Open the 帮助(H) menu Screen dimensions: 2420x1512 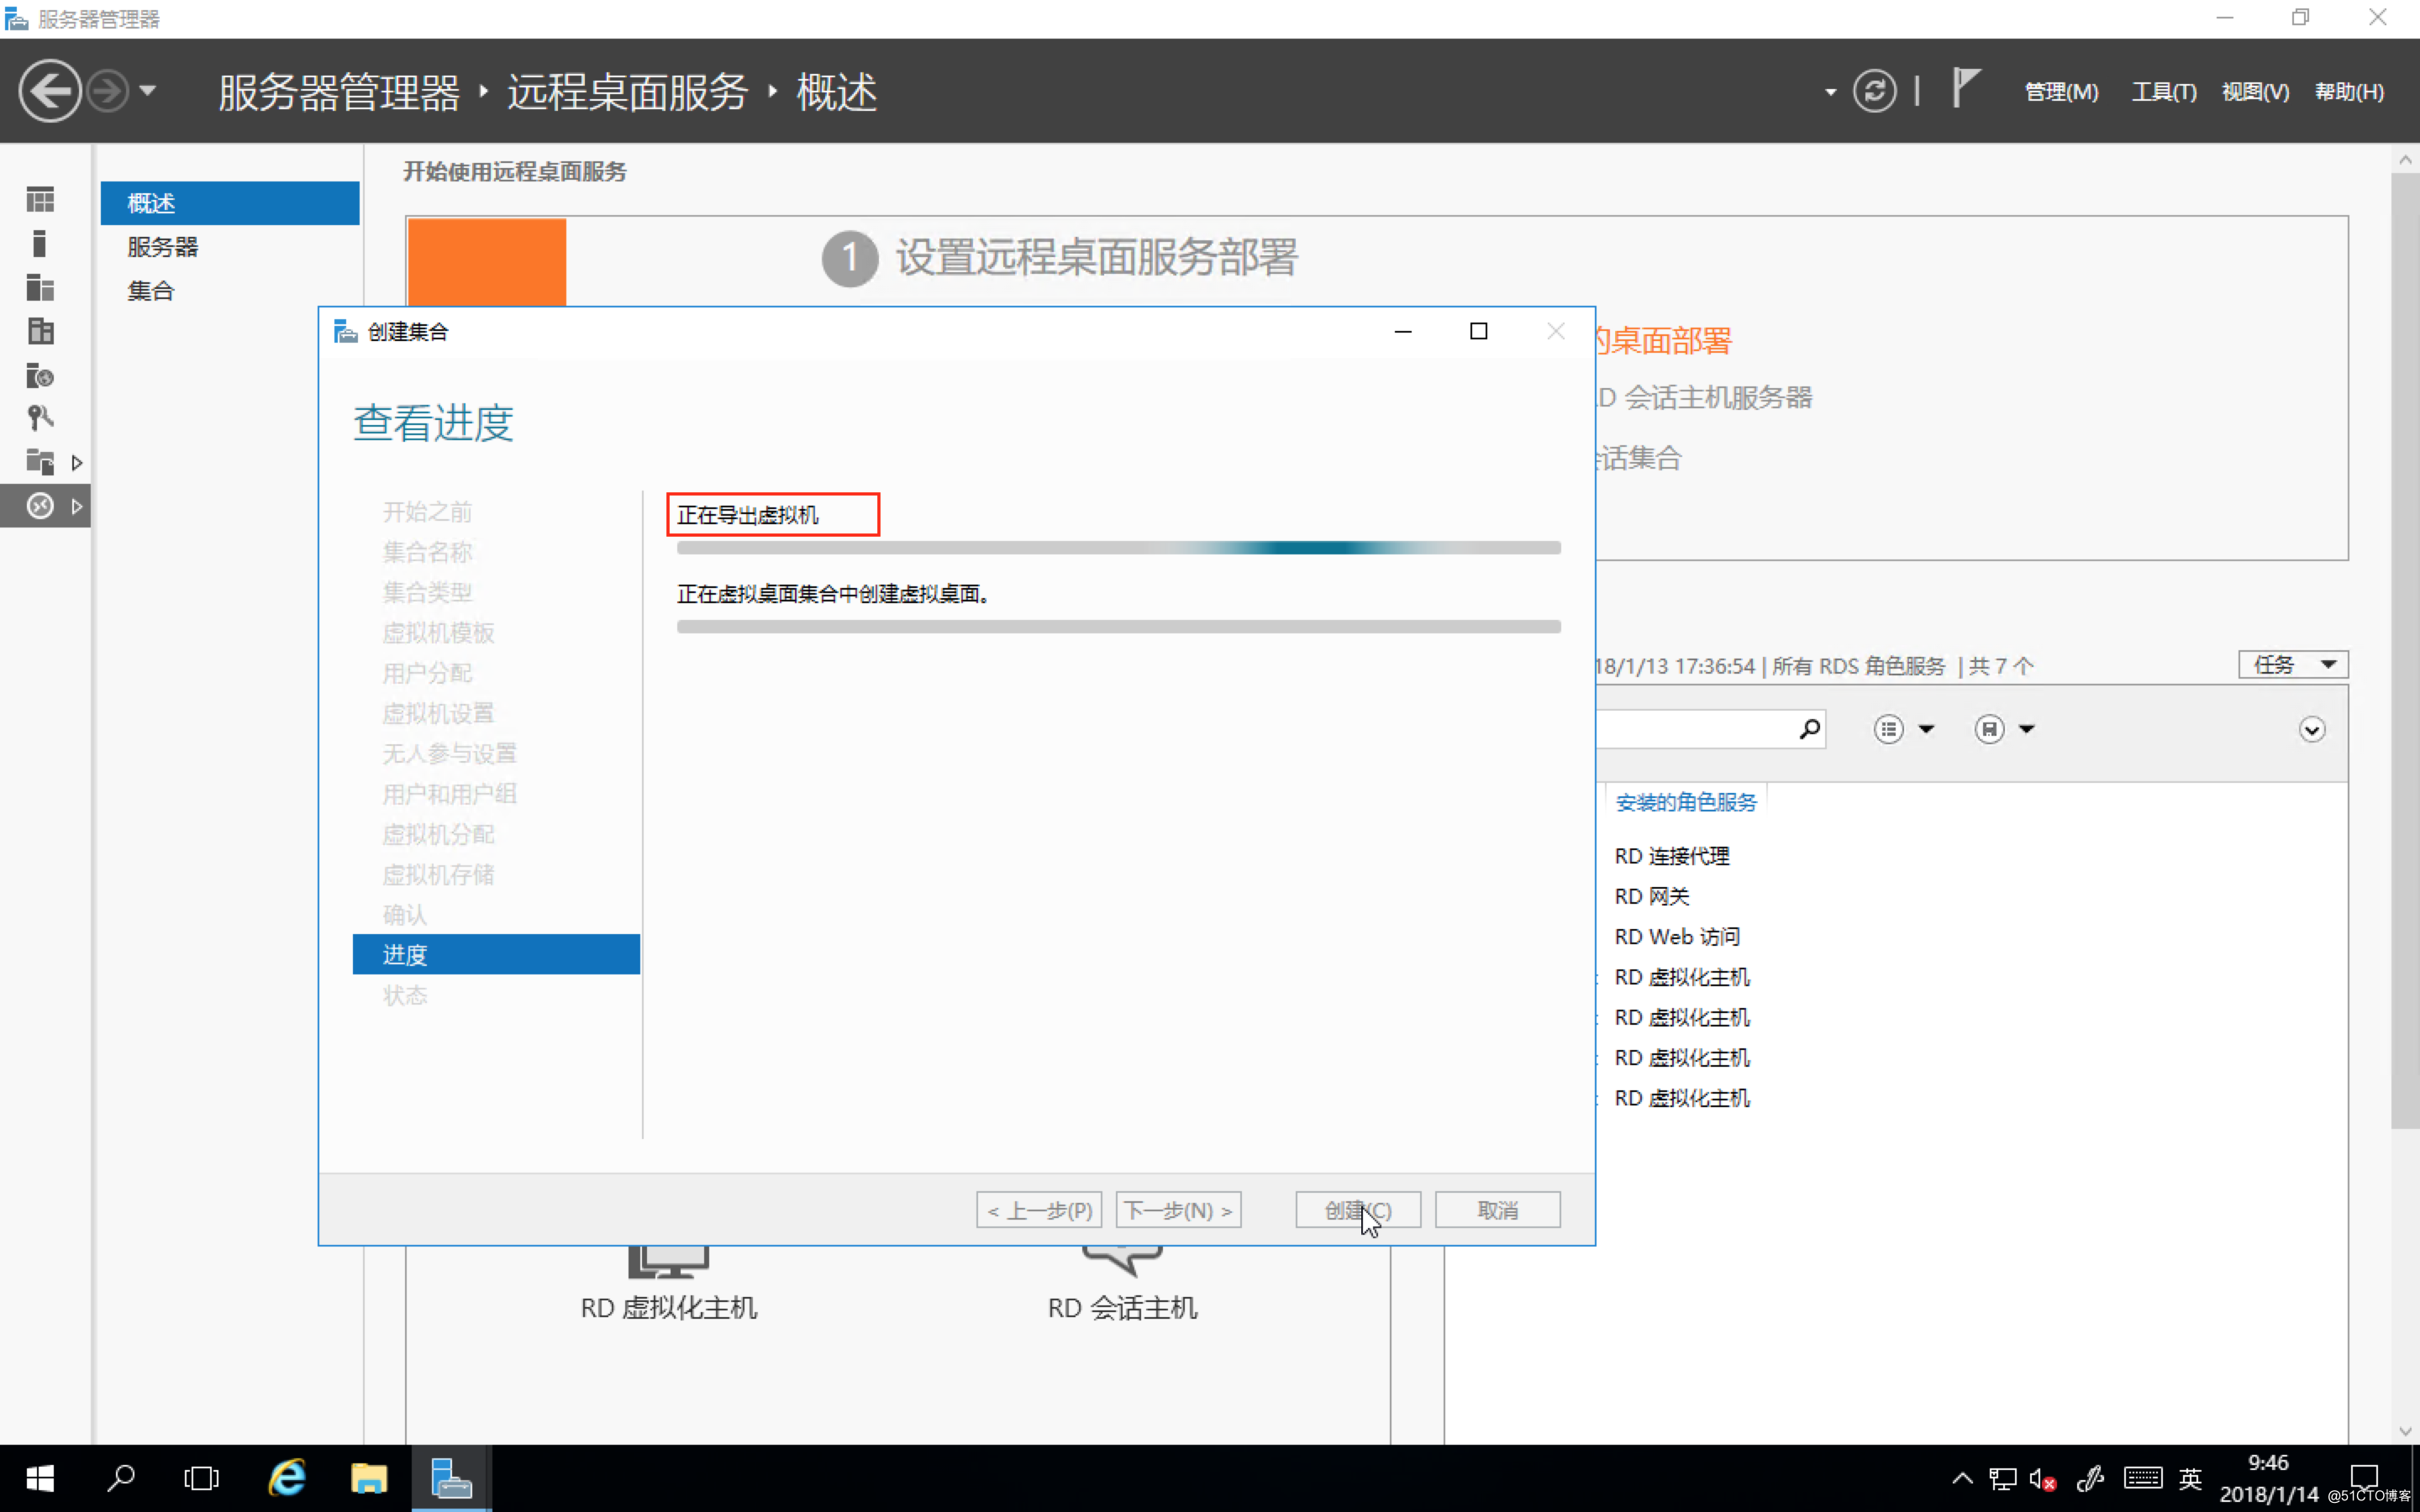pyautogui.click(x=2349, y=92)
